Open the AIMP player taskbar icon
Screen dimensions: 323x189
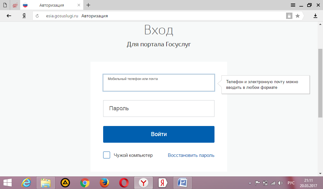(x=65, y=183)
